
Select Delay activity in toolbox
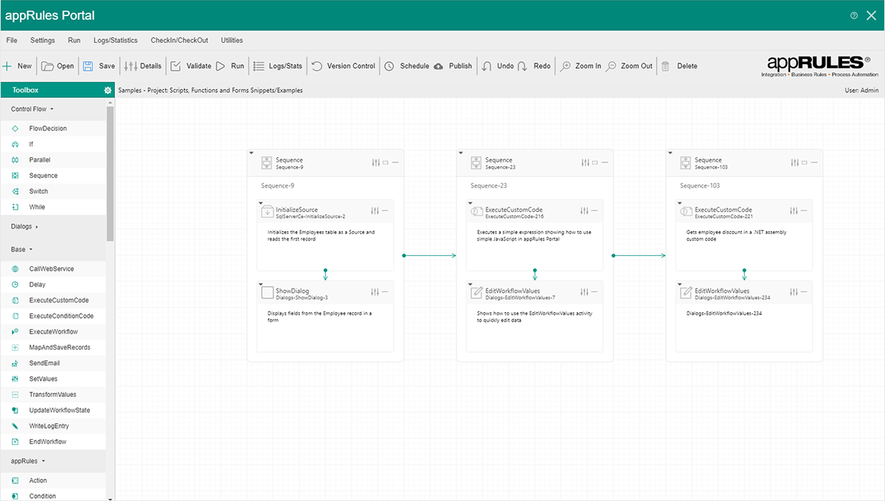coord(53,285)
